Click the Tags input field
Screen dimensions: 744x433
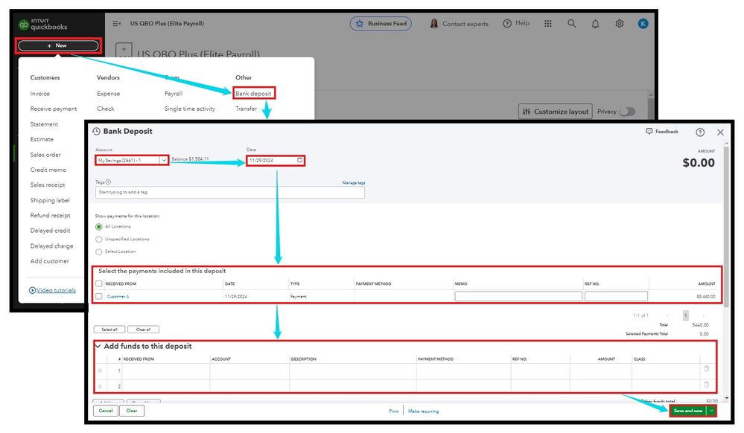(230, 192)
